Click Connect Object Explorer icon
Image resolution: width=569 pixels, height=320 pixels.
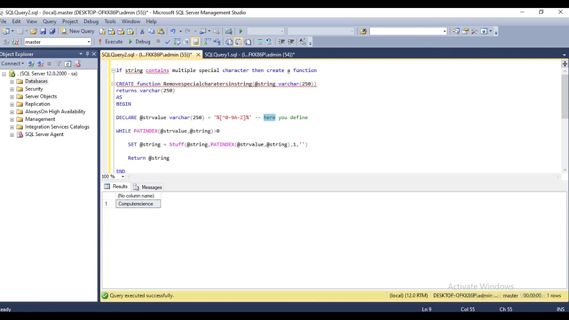point(31,64)
